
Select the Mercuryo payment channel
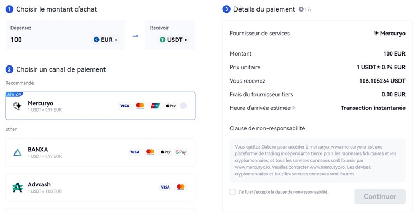point(100,106)
